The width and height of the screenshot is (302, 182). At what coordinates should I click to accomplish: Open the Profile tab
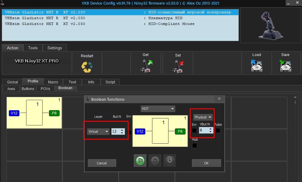tap(33, 81)
